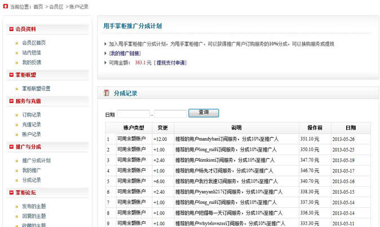Open 我的推广链接 link
The height and width of the screenshot is (227, 380).
coord(125,54)
